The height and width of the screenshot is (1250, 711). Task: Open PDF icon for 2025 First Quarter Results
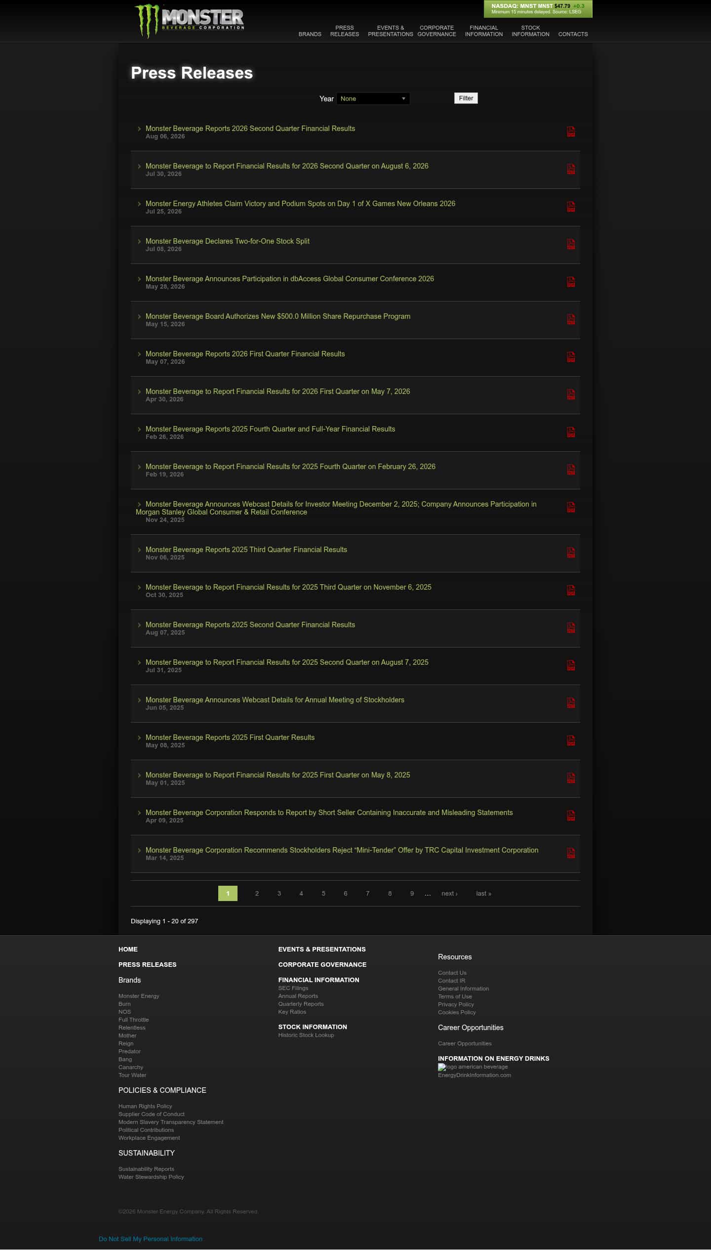click(571, 740)
